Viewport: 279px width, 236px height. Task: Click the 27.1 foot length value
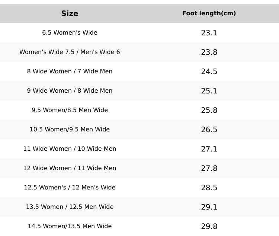click(209, 149)
